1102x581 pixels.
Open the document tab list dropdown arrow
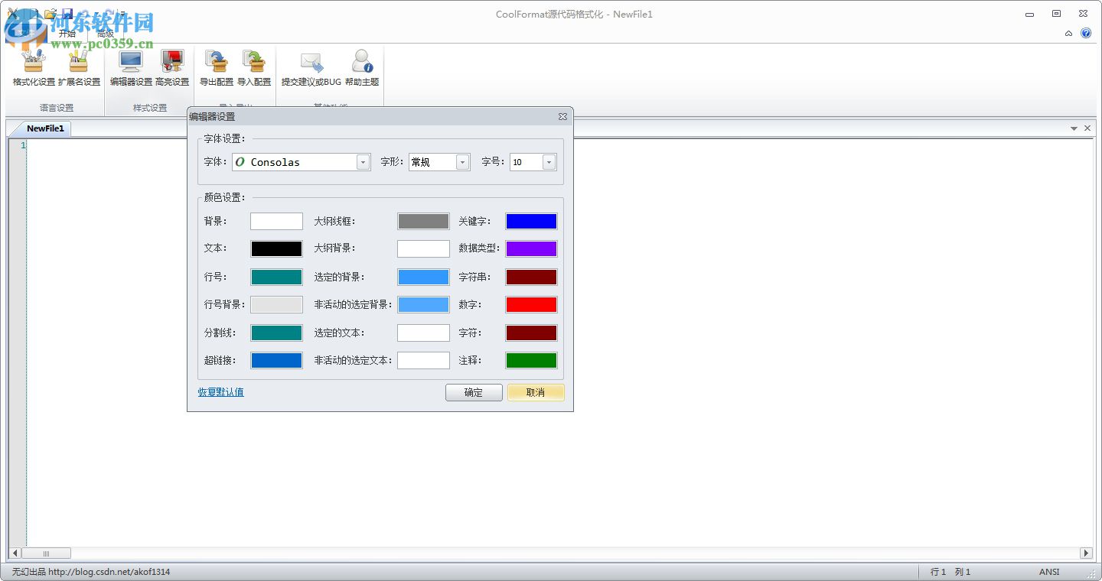pyautogui.click(x=1075, y=128)
